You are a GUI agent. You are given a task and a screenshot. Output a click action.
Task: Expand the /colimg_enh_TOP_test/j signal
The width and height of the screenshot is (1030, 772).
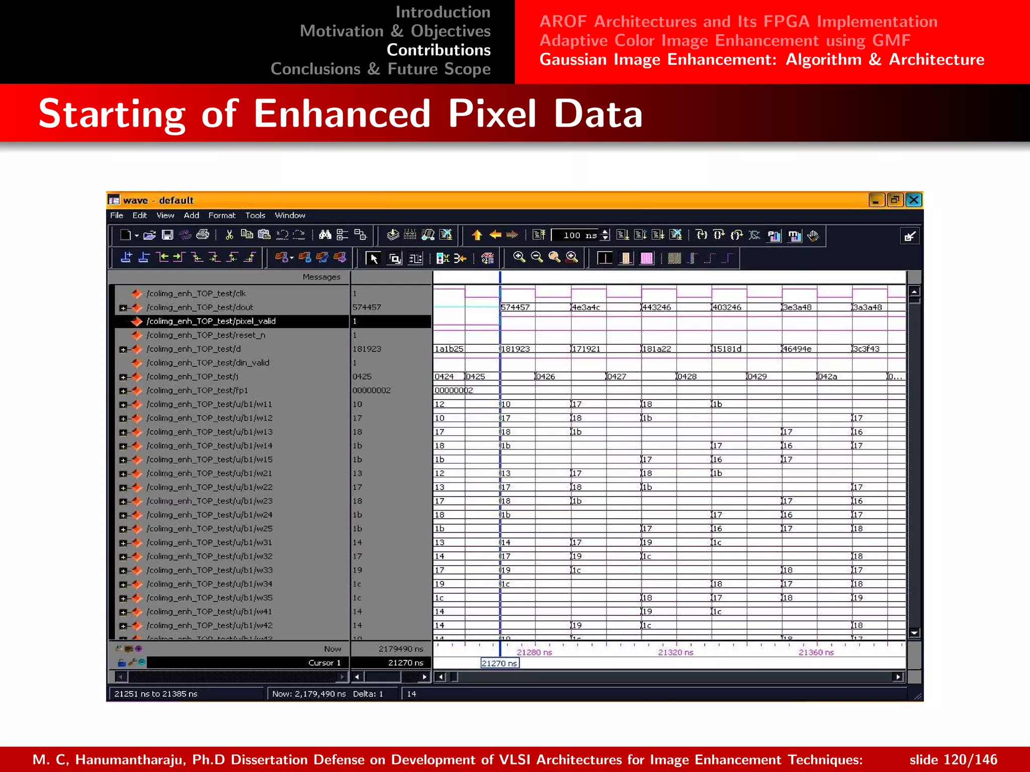(x=123, y=377)
